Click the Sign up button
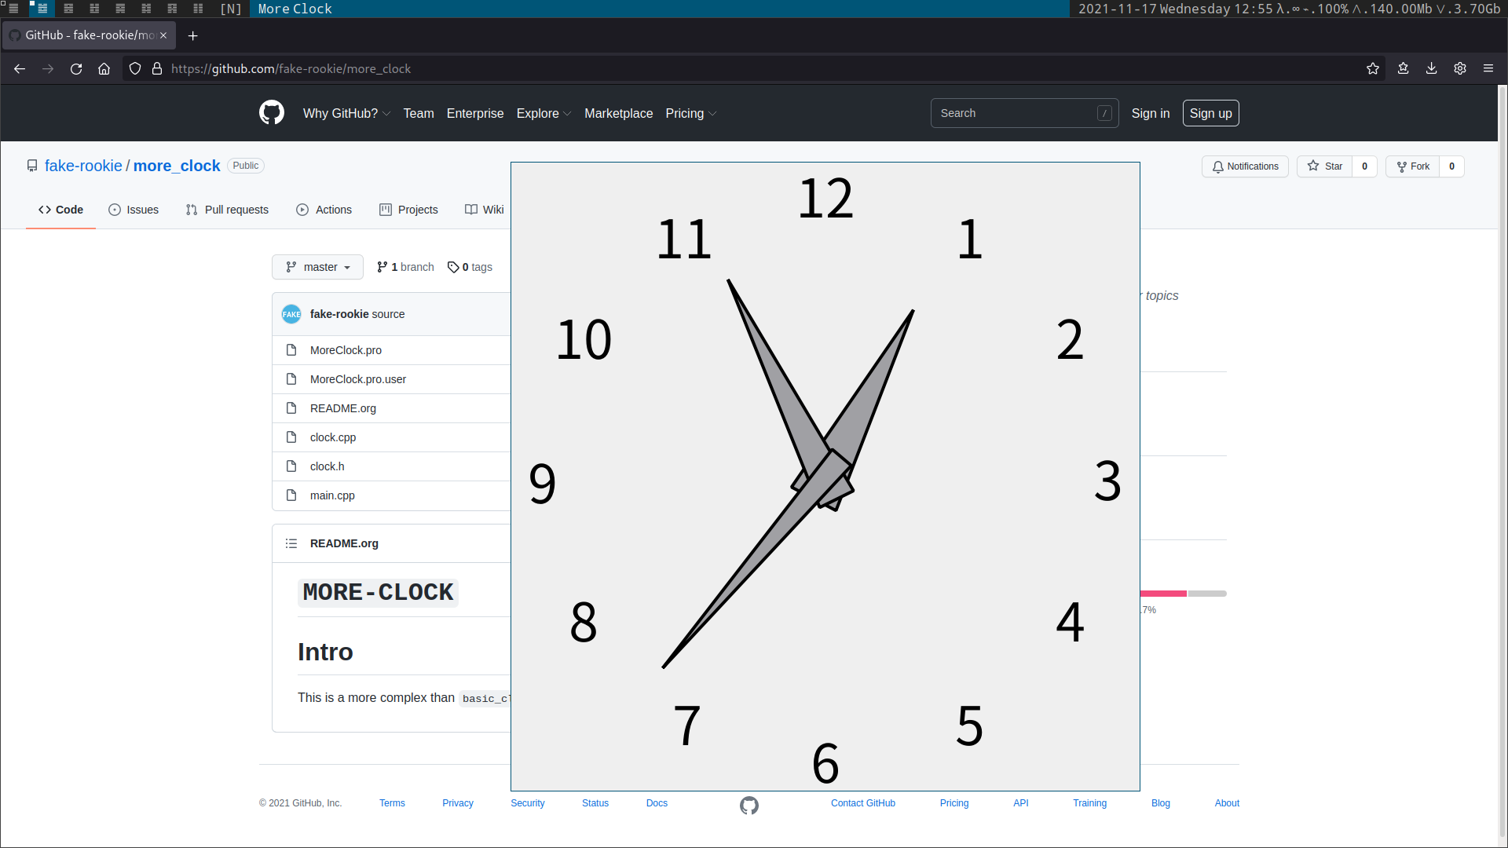This screenshot has width=1508, height=848. pos(1211,113)
